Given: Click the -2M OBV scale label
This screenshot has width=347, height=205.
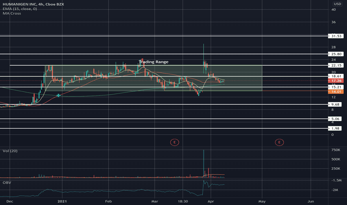Looking at the screenshot, I should (x=335, y=190).
